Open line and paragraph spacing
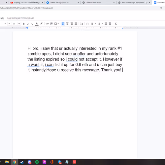 82,24
